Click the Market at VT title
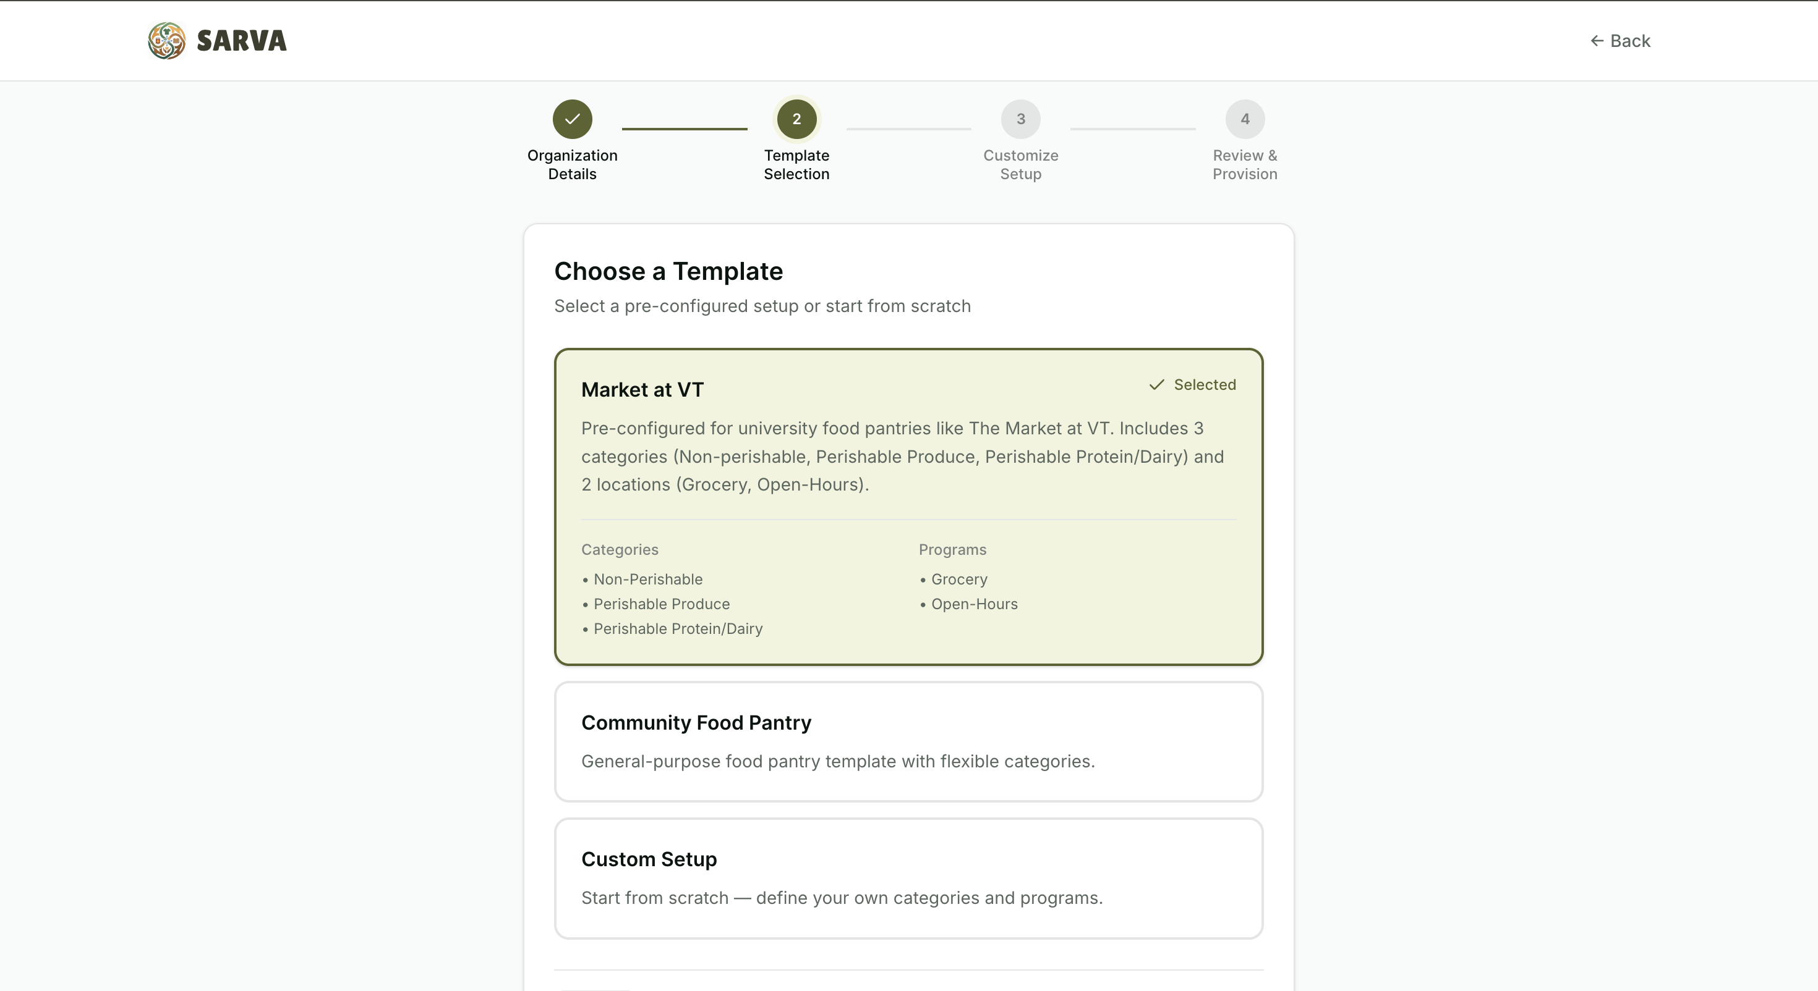 (642, 389)
